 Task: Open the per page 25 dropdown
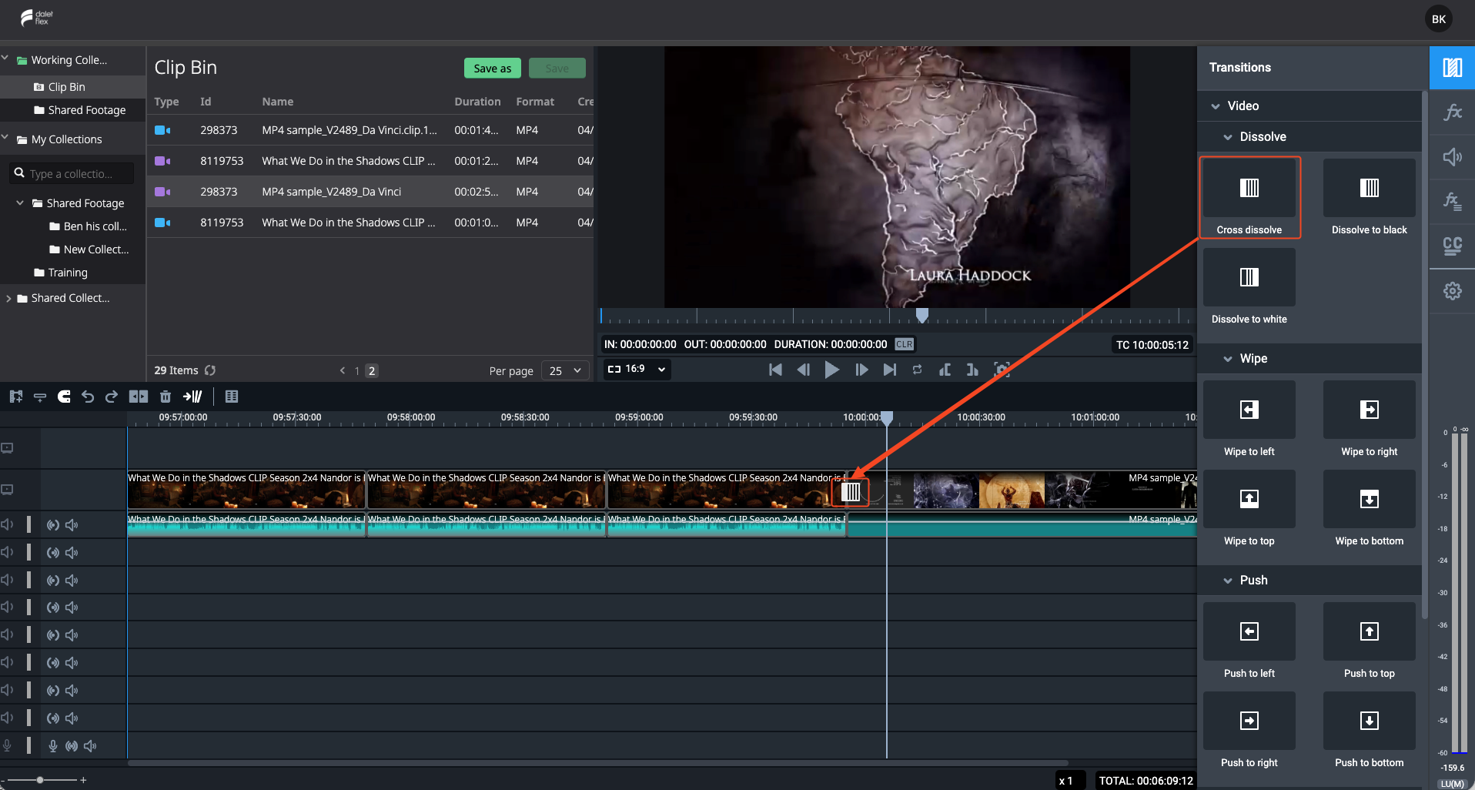565,370
